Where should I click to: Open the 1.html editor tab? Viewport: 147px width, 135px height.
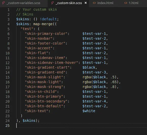(131, 3)
